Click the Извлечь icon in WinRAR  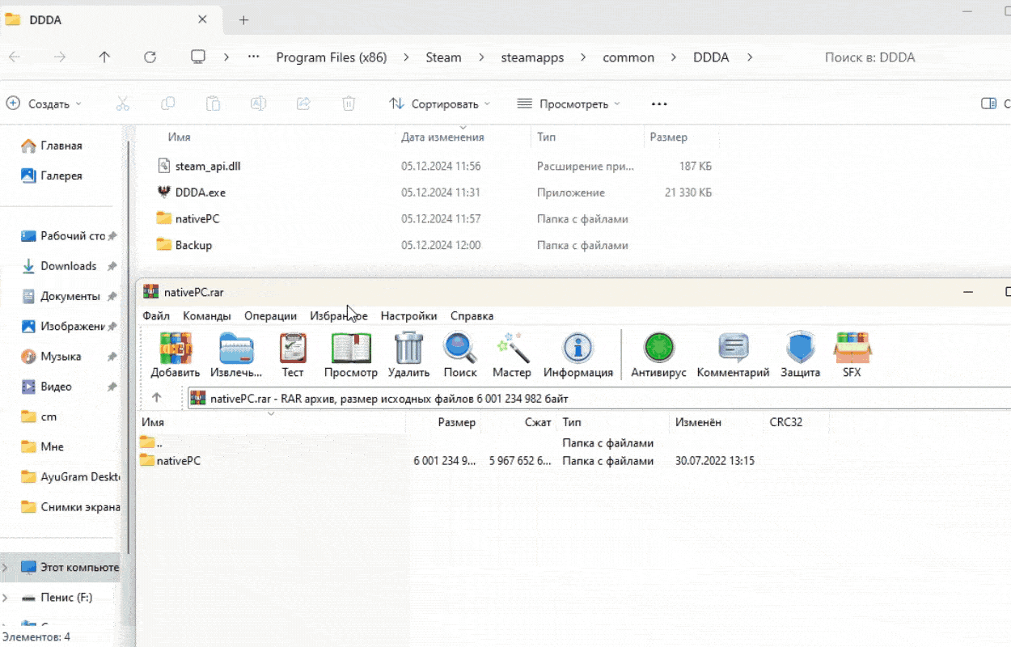(236, 355)
